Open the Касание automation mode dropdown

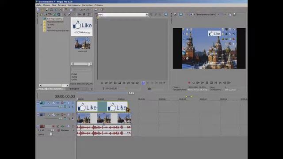click(x=74, y=130)
